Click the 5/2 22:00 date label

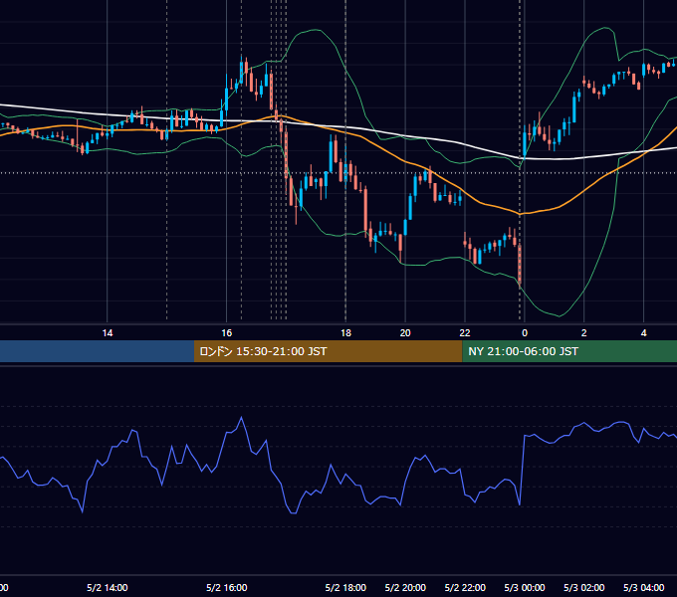[465, 588]
